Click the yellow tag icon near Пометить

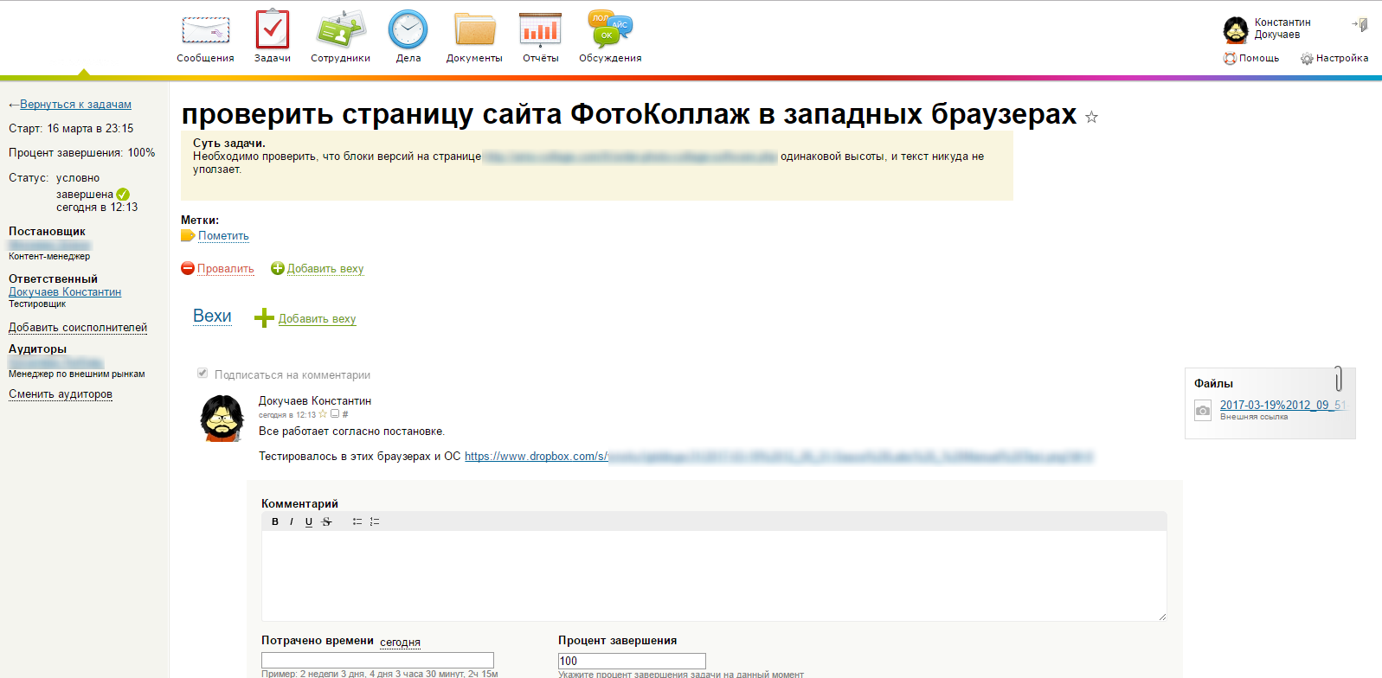(x=188, y=235)
